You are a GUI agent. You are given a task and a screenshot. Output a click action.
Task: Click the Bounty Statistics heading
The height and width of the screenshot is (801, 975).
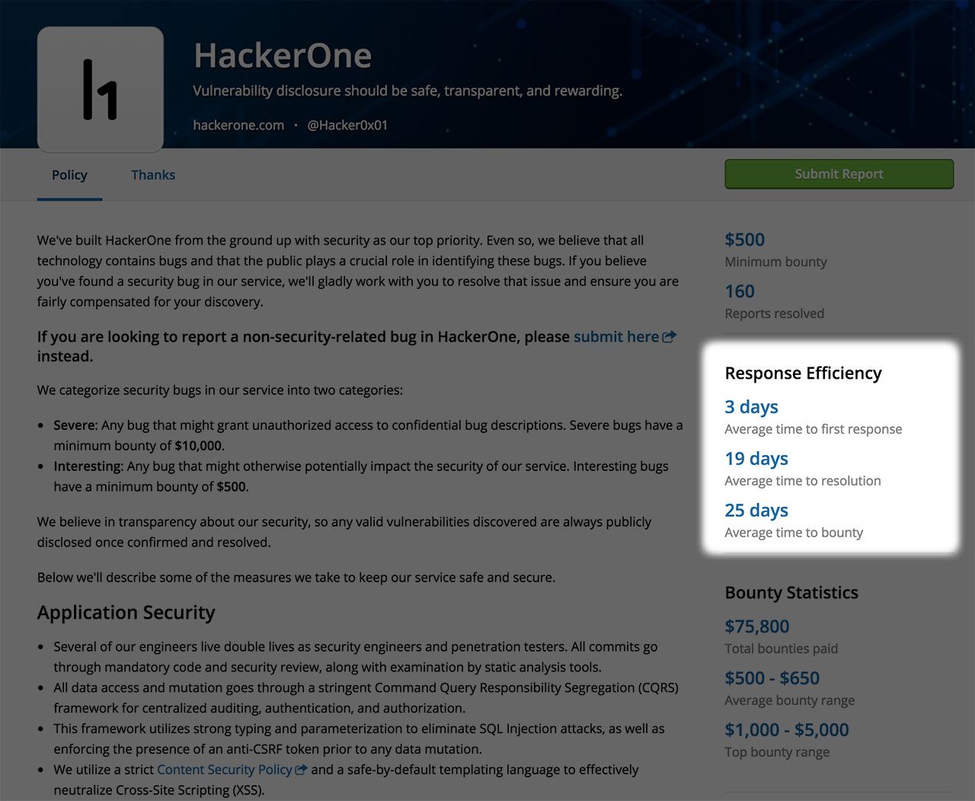(791, 592)
